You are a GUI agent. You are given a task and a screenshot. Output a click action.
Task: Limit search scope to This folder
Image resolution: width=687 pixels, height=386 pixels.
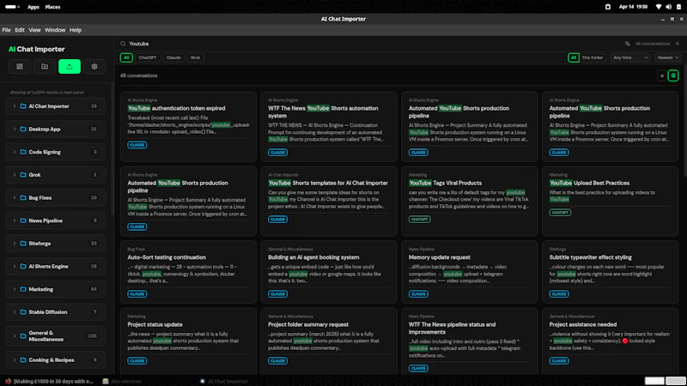point(593,57)
